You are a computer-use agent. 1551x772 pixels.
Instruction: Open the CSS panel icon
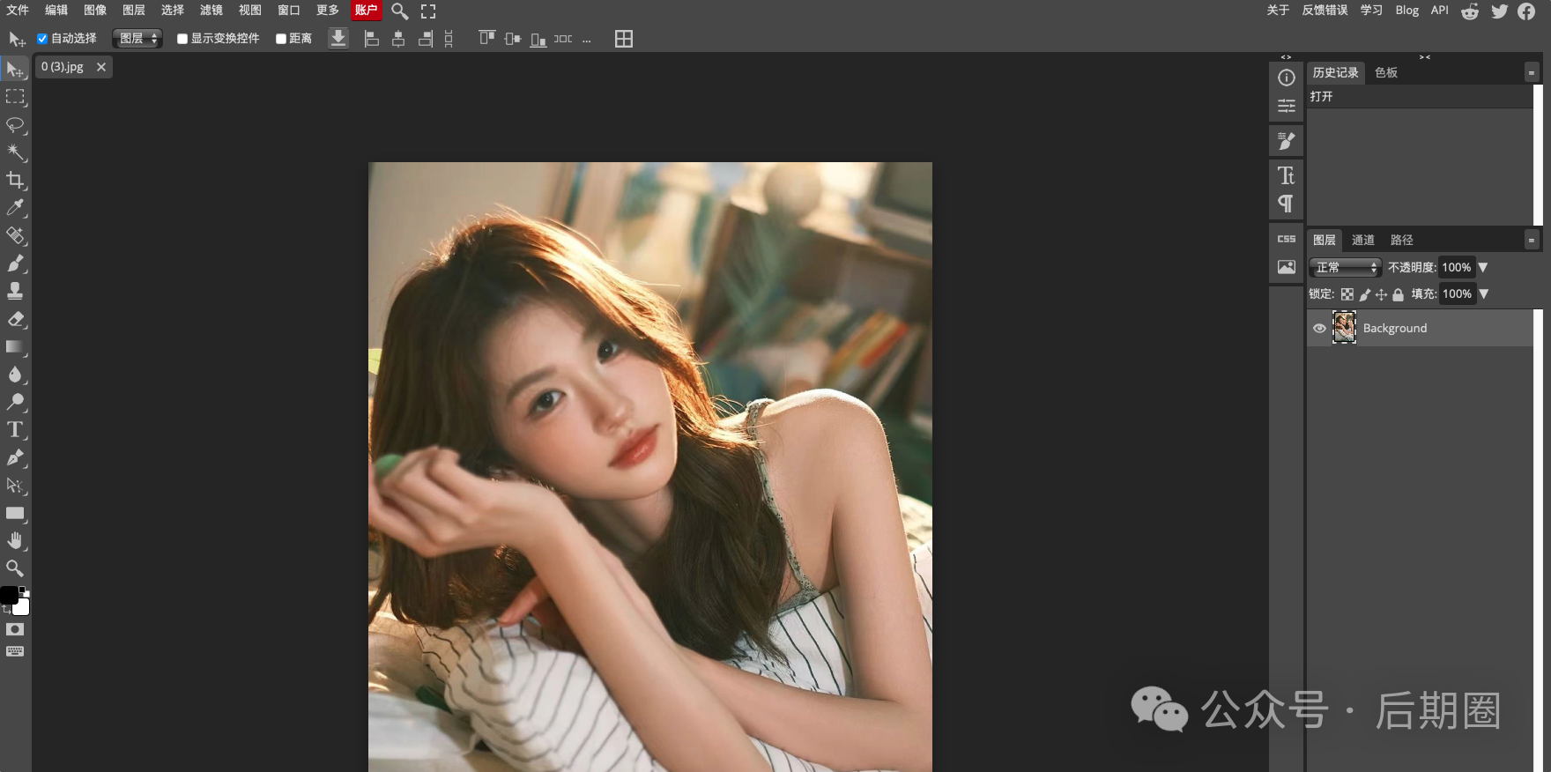click(1286, 239)
